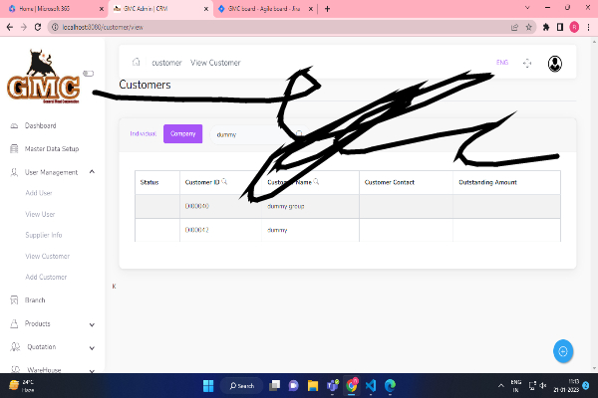
Task: Toggle the sidebar collapse switch near logo
Action: [x=88, y=73]
